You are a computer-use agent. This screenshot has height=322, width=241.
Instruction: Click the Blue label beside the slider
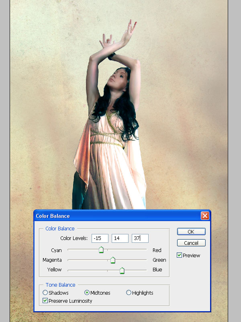pyautogui.click(x=157, y=269)
